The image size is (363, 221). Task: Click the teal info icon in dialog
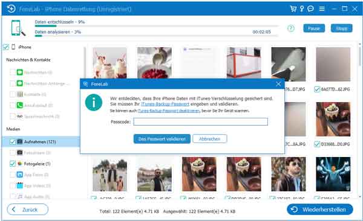point(94,103)
